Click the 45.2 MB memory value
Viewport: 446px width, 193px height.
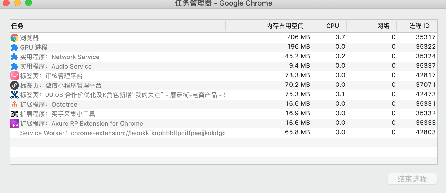pyautogui.click(x=297, y=56)
